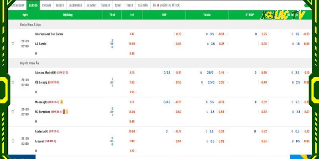Click the trash icon beside FC Barcelona match

(13, 112)
